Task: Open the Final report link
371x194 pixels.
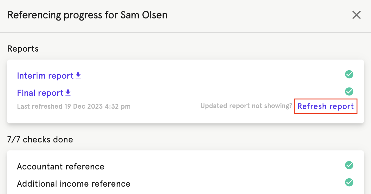Action: coord(40,93)
